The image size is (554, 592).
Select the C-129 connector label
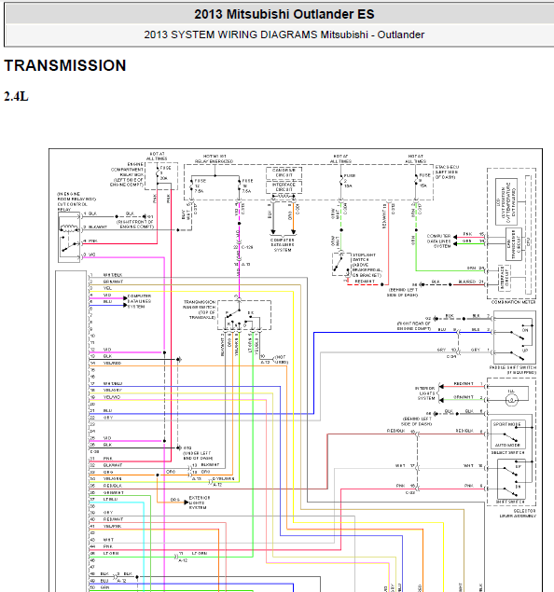(247, 247)
